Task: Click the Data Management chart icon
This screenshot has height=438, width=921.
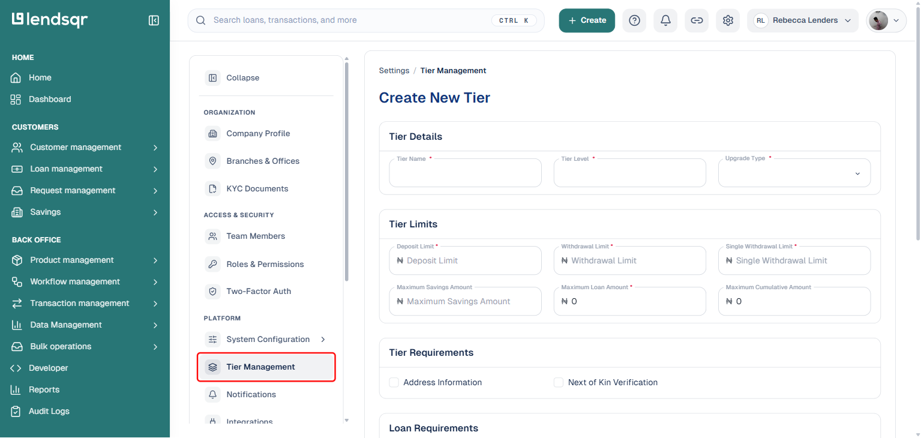Action: pos(17,325)
